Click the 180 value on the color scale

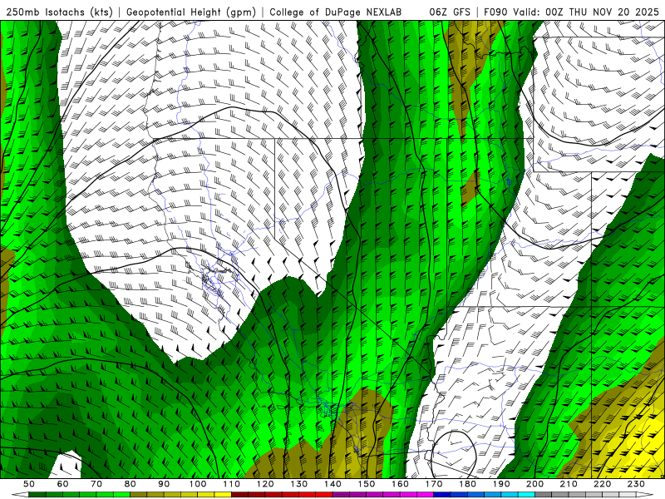point(467,484)
